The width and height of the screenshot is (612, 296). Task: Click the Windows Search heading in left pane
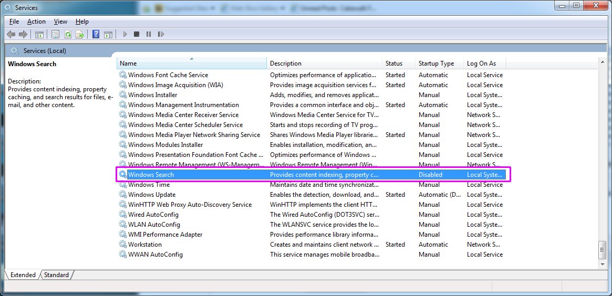click(32, 64)
